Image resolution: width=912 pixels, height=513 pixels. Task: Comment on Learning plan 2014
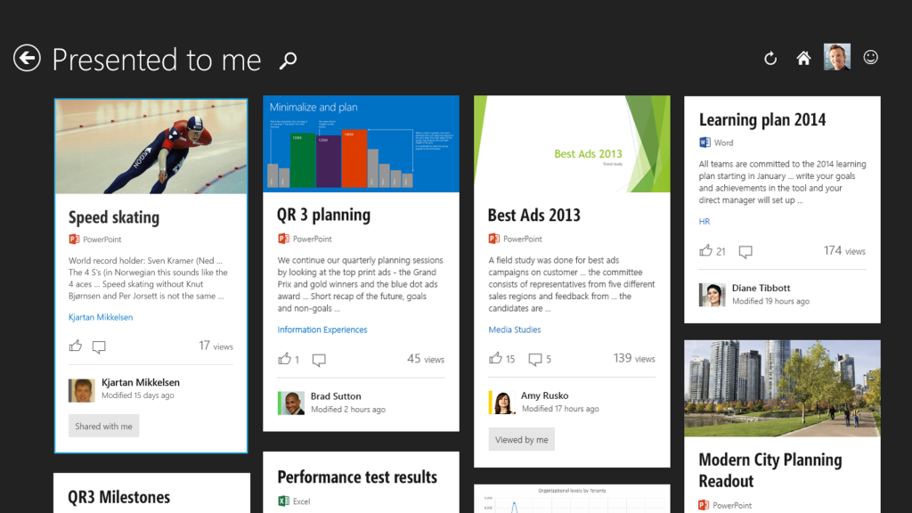[x=745, y=252]
